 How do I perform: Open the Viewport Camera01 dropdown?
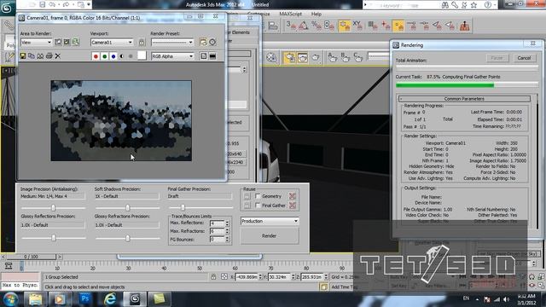click(x=112, y=43)
